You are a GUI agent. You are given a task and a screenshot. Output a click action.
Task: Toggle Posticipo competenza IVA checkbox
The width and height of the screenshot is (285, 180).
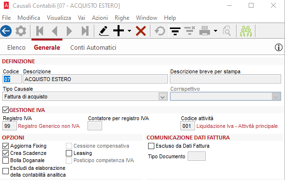69,160
